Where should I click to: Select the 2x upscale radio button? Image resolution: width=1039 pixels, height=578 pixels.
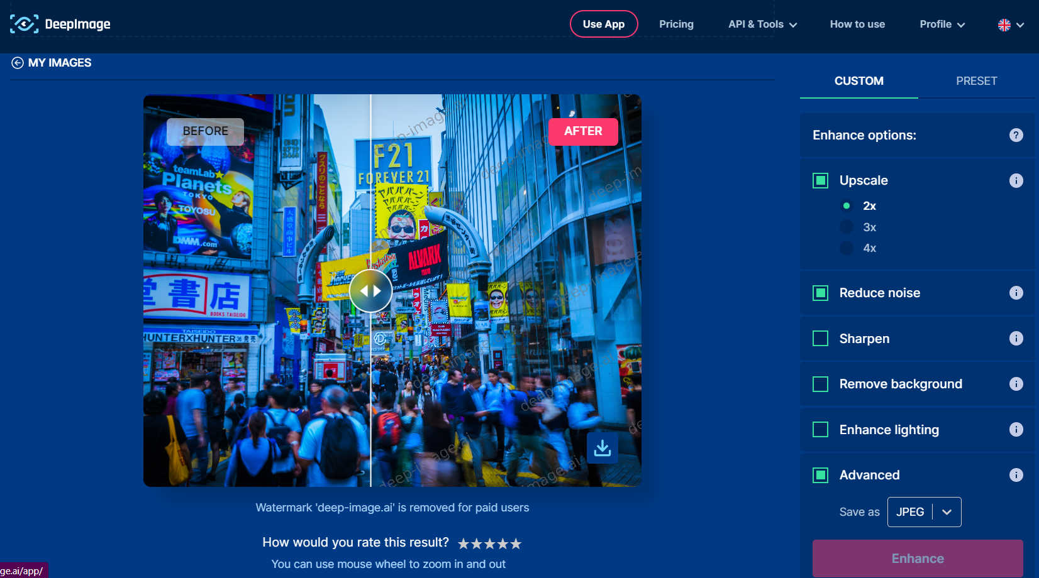tap(847, 205)
